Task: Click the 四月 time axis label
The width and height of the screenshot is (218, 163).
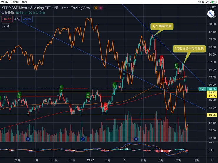Action: [143, 160]
